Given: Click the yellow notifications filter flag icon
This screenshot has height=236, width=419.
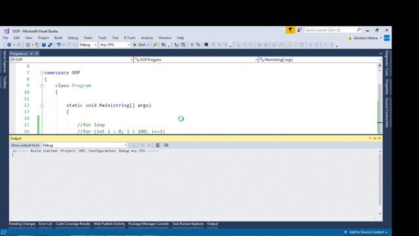Looking at the screenshot, I should [x=290, y=30].
